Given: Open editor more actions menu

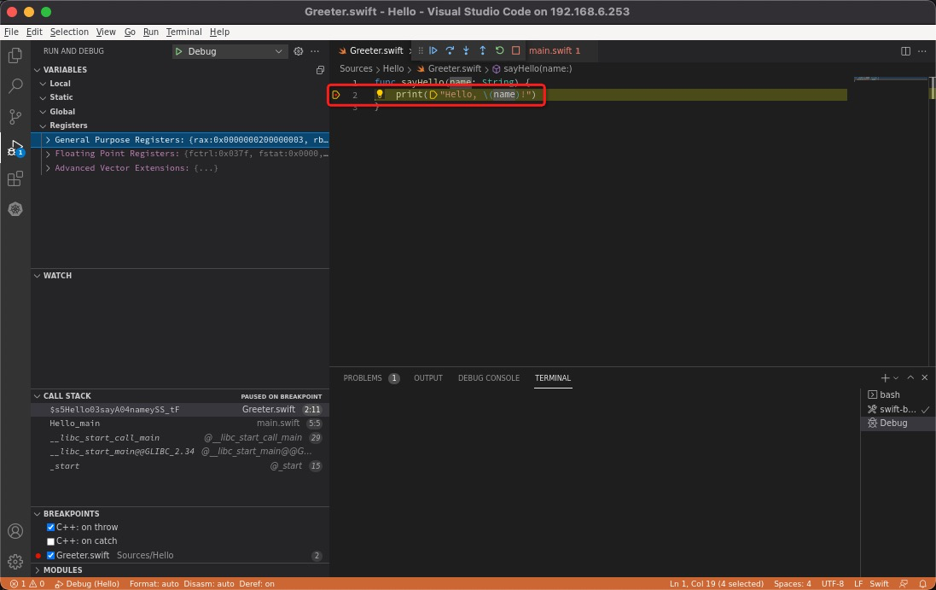Looking at the screenshot, I should click(922, 51).
